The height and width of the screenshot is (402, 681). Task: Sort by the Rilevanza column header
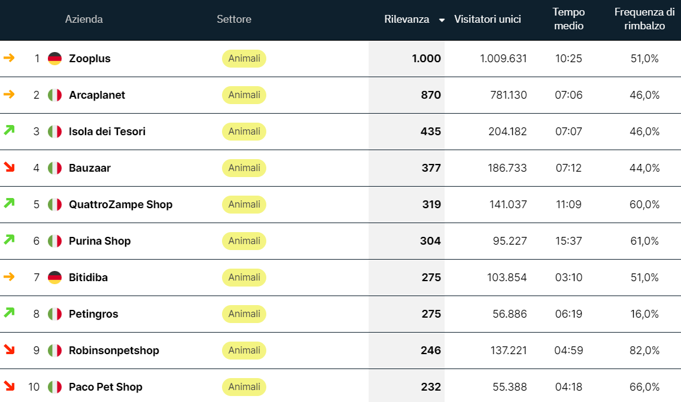tap(406, 19)
